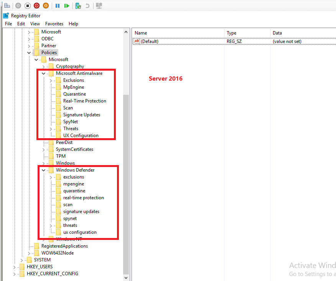Click the PeerDist folder icon
Viewport: 336px width, 281px height.
[x=51, y=142]
